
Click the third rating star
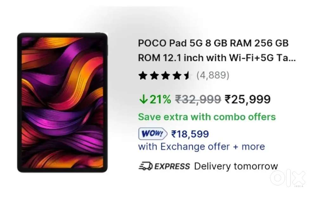pyautogui.click(x=165, y=76)
